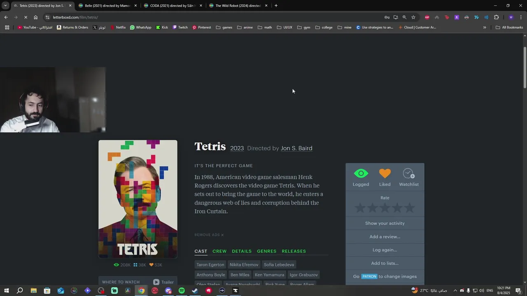
Task: Open Taron Egerton's cast page
Action: click(210, 265)
